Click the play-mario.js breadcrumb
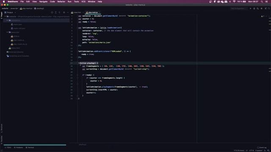Image resolution: width=271 pixels, height=152 pixels. click(x=26, y=8)
